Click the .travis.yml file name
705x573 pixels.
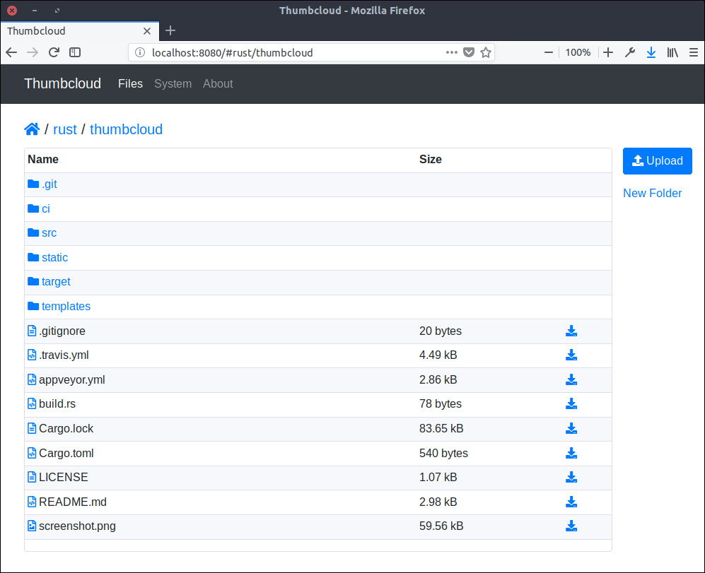[64, 355]
